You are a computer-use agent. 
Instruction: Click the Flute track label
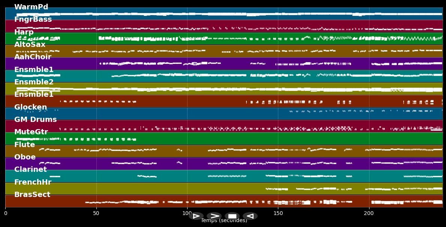(24, 145)
